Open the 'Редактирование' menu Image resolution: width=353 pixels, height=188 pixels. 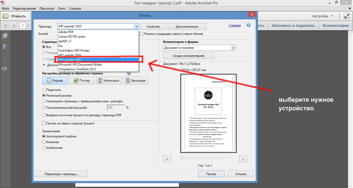pos(24,9)
